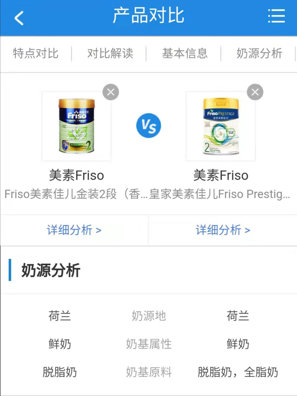Open the Friso Prestige can image

[221, 126]
